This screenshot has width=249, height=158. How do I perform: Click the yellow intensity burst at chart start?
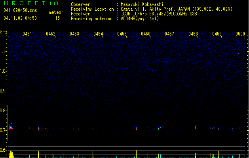[x=11, y=154]
